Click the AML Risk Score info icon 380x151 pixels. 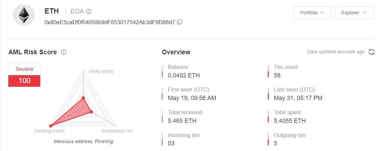point(64,52)
